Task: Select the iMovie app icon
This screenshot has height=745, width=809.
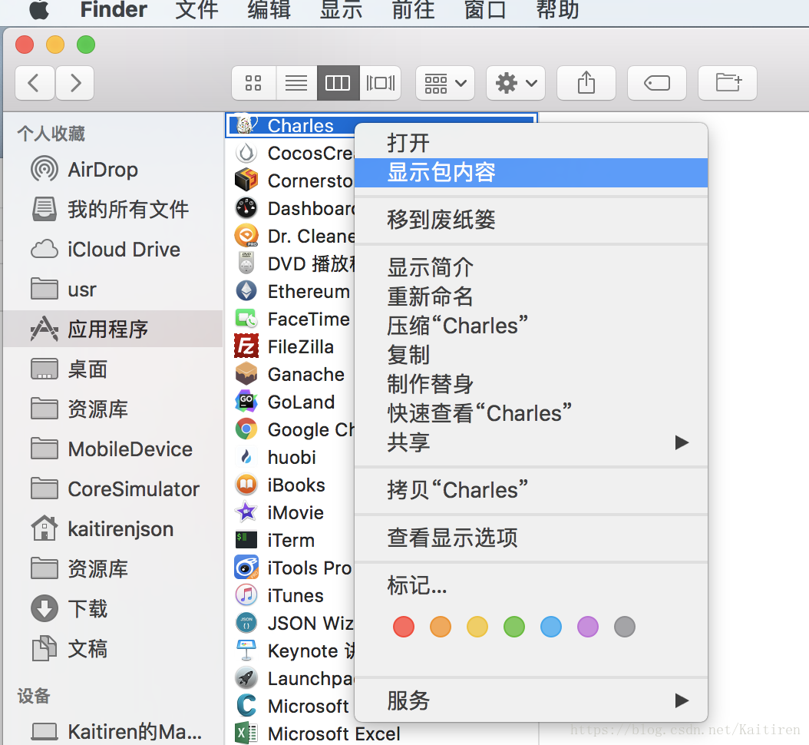Action: pyautogui.click(x=246, y=512)
